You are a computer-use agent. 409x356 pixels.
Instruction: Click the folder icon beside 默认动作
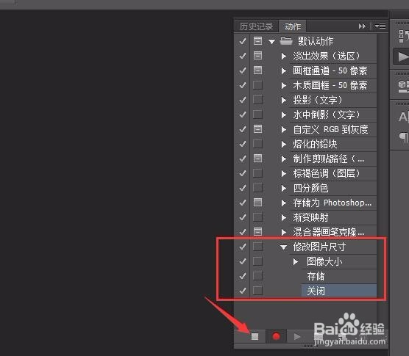pos(286,41)
